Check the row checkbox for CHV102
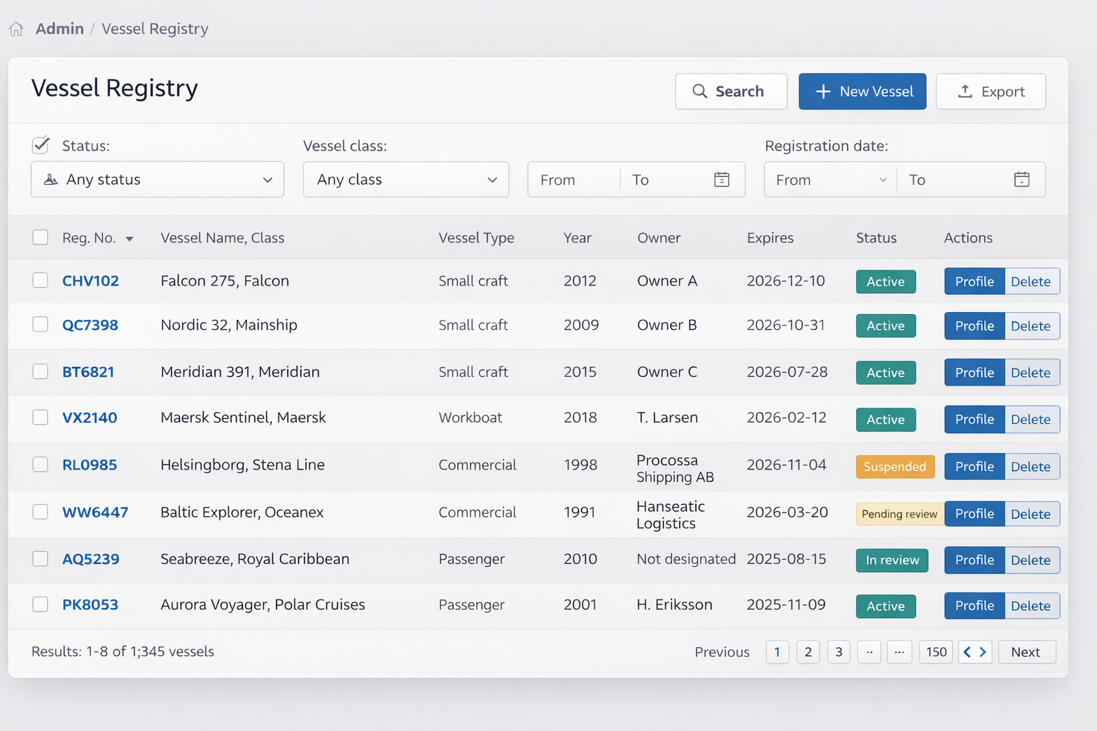1097x731 pixels. pyautogui.click(x=40, y=281)
